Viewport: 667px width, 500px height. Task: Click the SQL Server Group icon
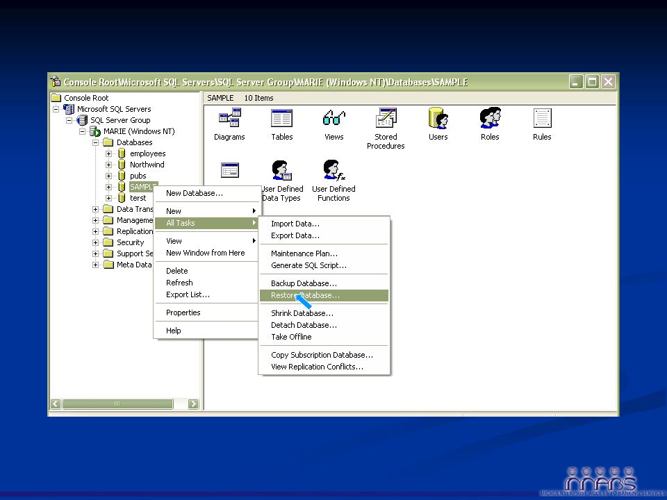pos(82,120)
